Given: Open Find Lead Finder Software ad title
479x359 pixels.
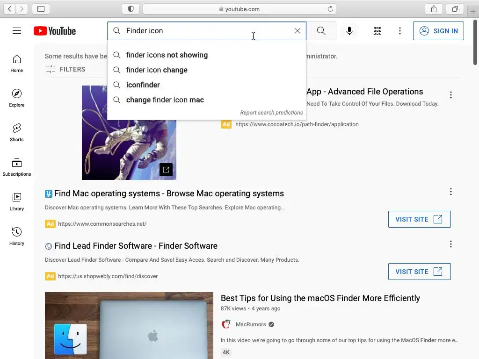Looking at the screenshot, I should pos(136,246).
